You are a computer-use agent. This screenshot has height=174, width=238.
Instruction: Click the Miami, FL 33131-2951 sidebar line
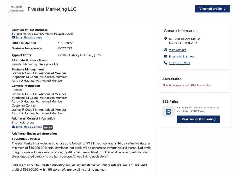[183, 43]
